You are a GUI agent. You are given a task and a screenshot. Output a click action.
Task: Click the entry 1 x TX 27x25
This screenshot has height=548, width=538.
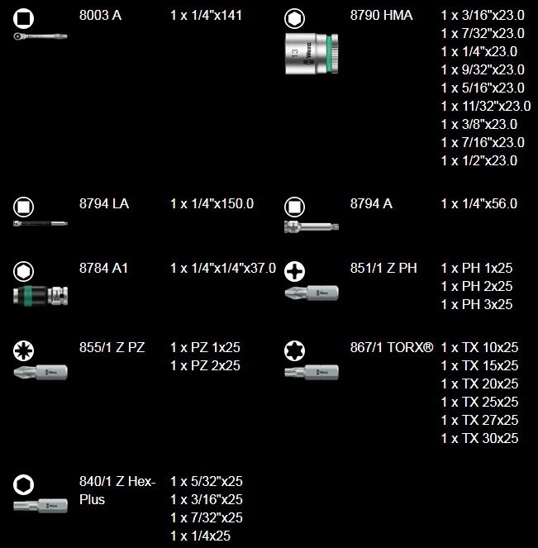(479, 420)
